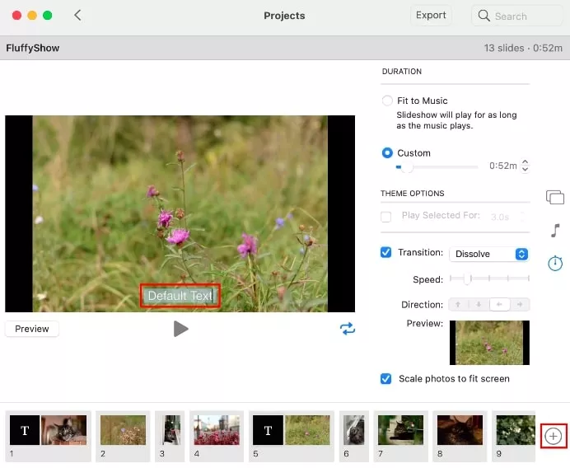Image resolution: width=570 pixels, height=468 pixels.
Task: Minimize window with yellow button
Action: click(32, 16)
